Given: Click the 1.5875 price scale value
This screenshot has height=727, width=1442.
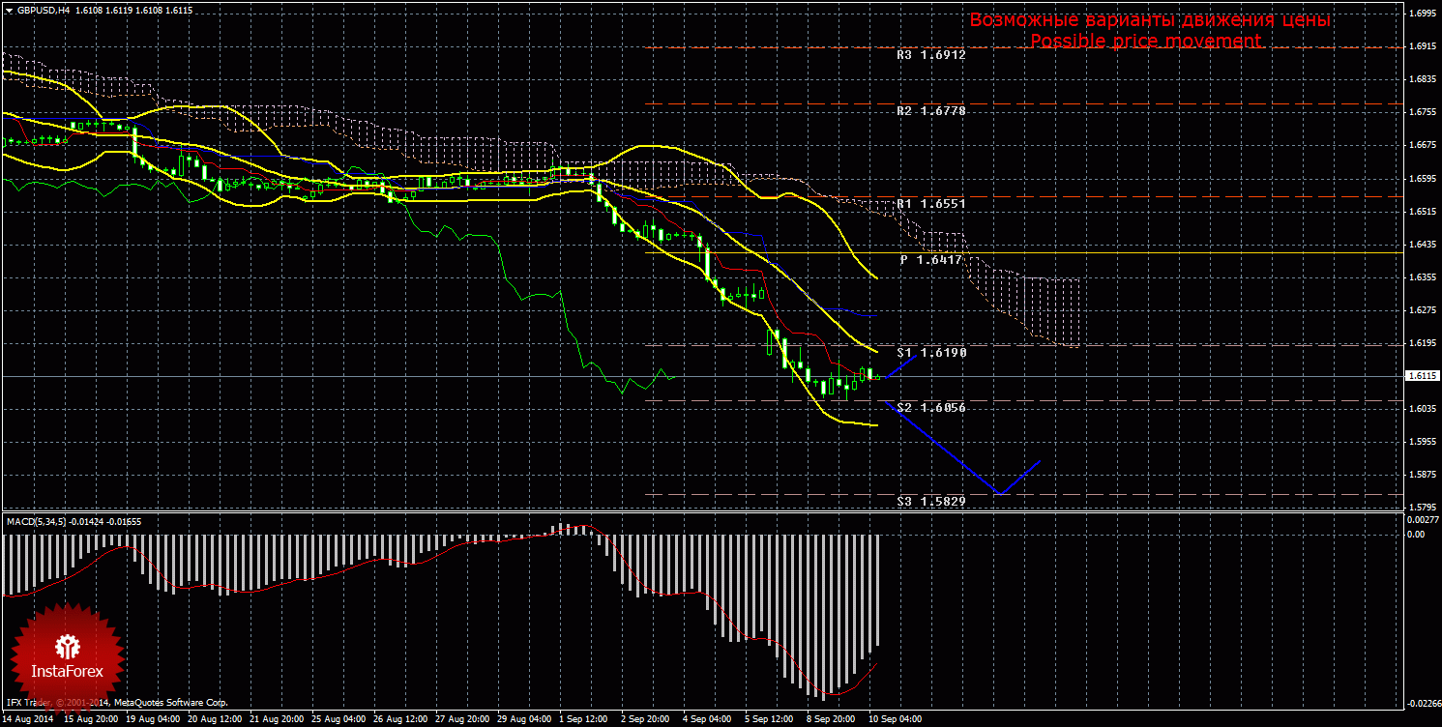Looking at the screenshot, I should pyautogui.click(x=1421, y=475).
